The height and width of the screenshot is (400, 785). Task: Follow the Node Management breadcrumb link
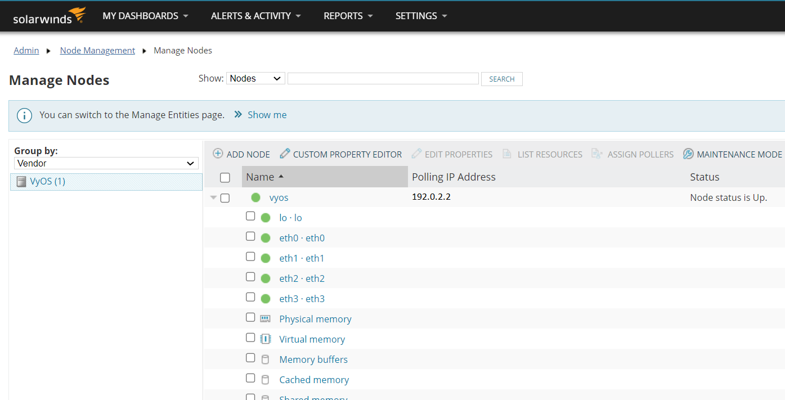pyautogui.click(x=97, y=51)
